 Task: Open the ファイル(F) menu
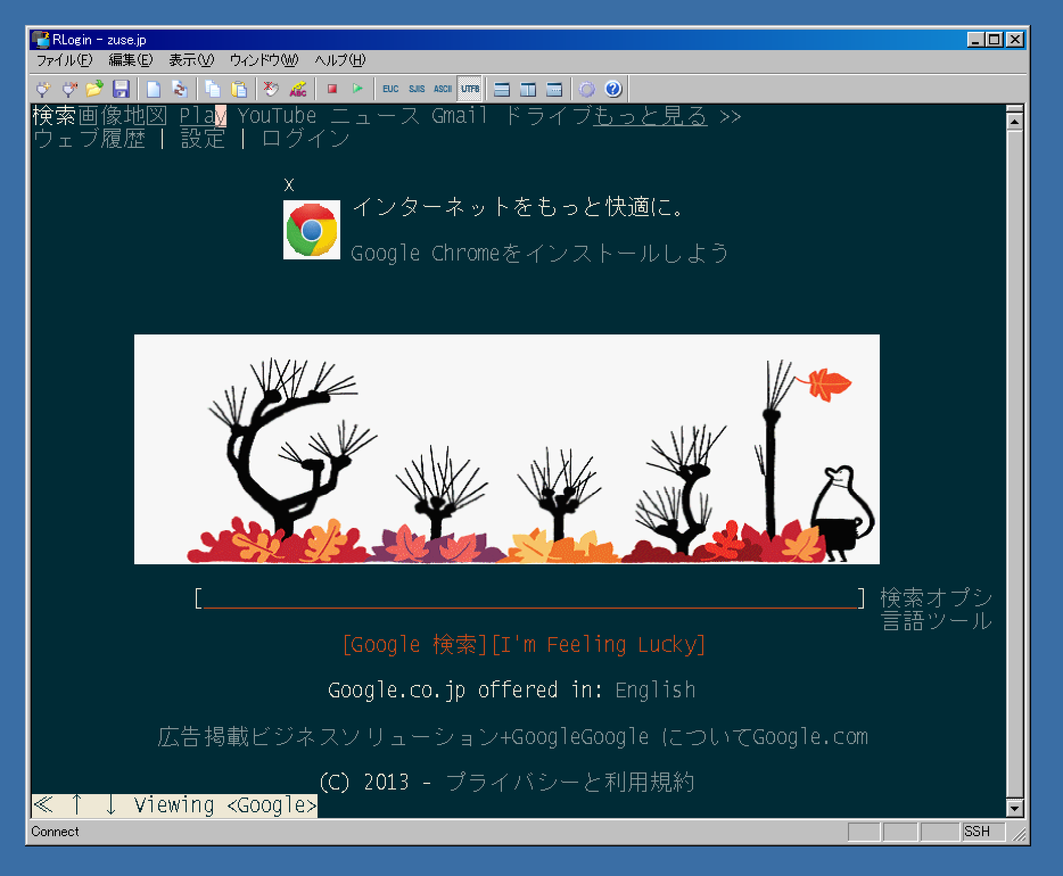64,60
